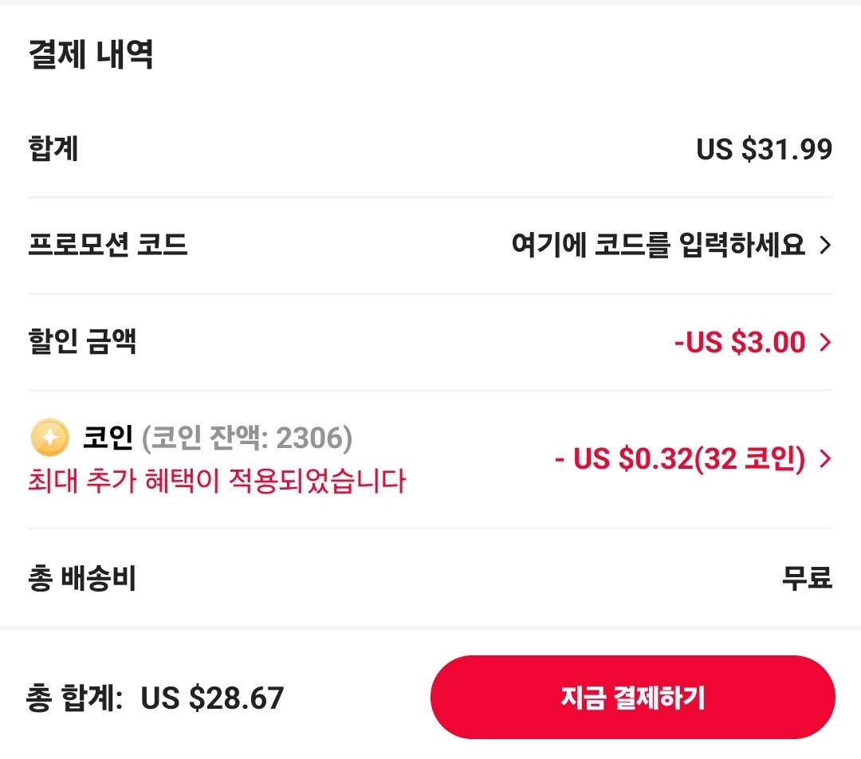The height and width of the screenshot is (759, 861).
Task: Select the 할인 금액 row label
Action: coord(82,341)
